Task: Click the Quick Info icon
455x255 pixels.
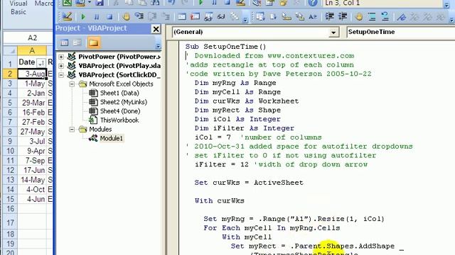Action: 287,16
